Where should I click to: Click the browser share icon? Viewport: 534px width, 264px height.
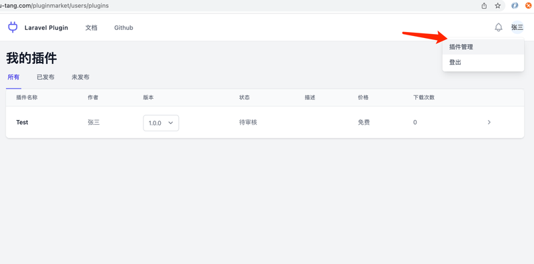484,6
